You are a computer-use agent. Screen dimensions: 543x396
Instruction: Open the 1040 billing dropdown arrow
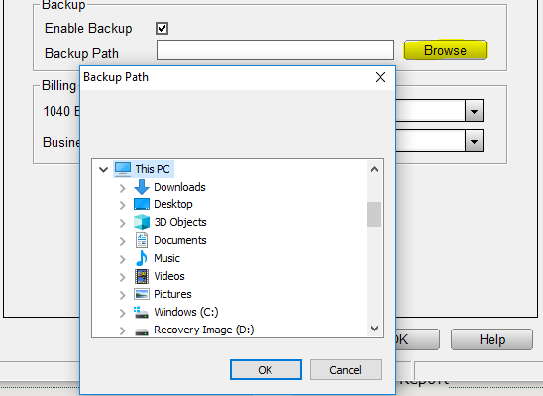click(x=474, y=111)
